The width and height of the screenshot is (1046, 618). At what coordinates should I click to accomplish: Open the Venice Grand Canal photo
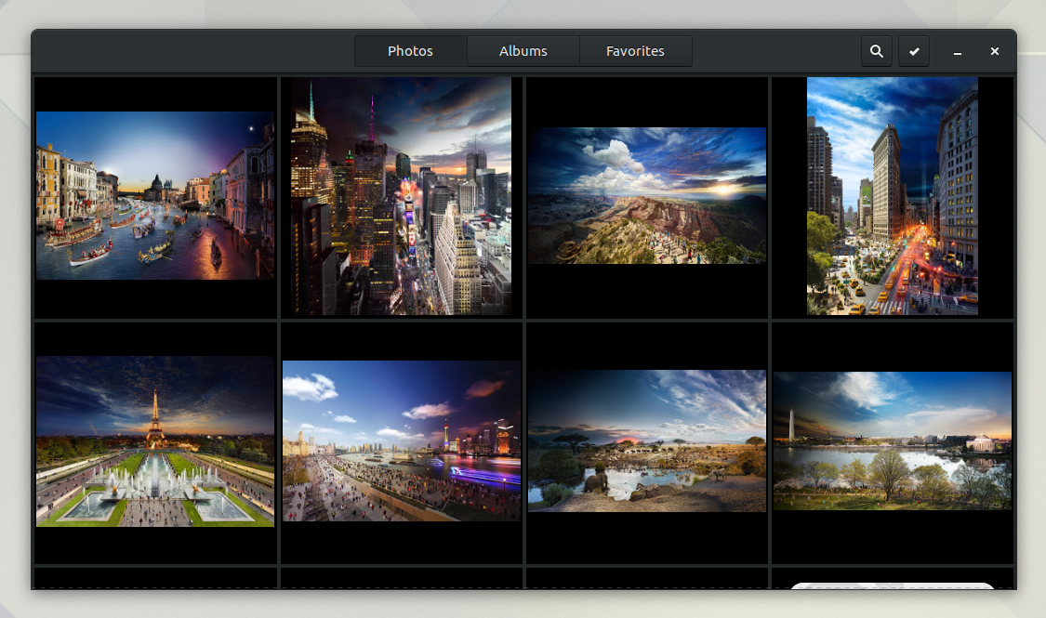coord(154,195)
